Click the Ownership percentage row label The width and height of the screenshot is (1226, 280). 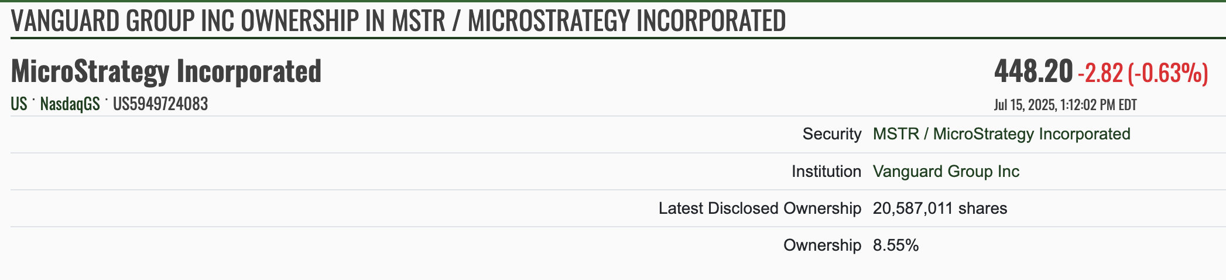[822, 245]
